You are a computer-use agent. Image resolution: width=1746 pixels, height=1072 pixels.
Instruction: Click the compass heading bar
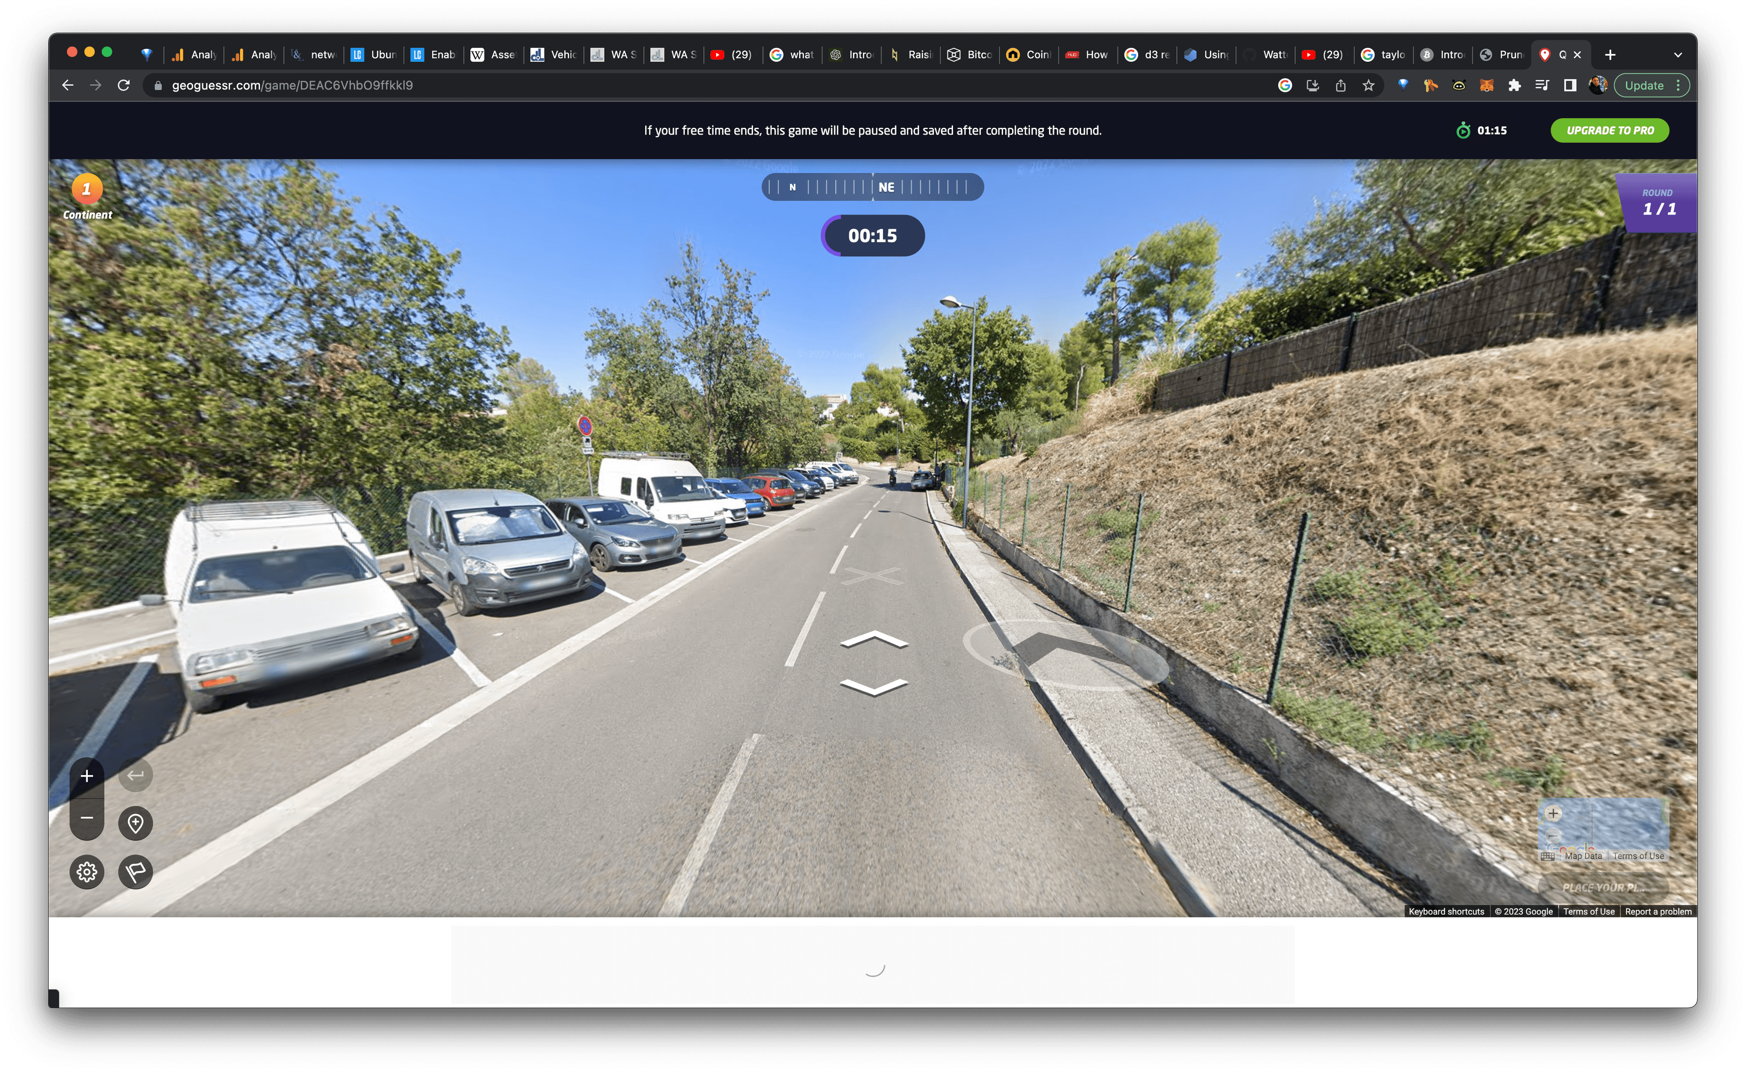pos(873,187)
